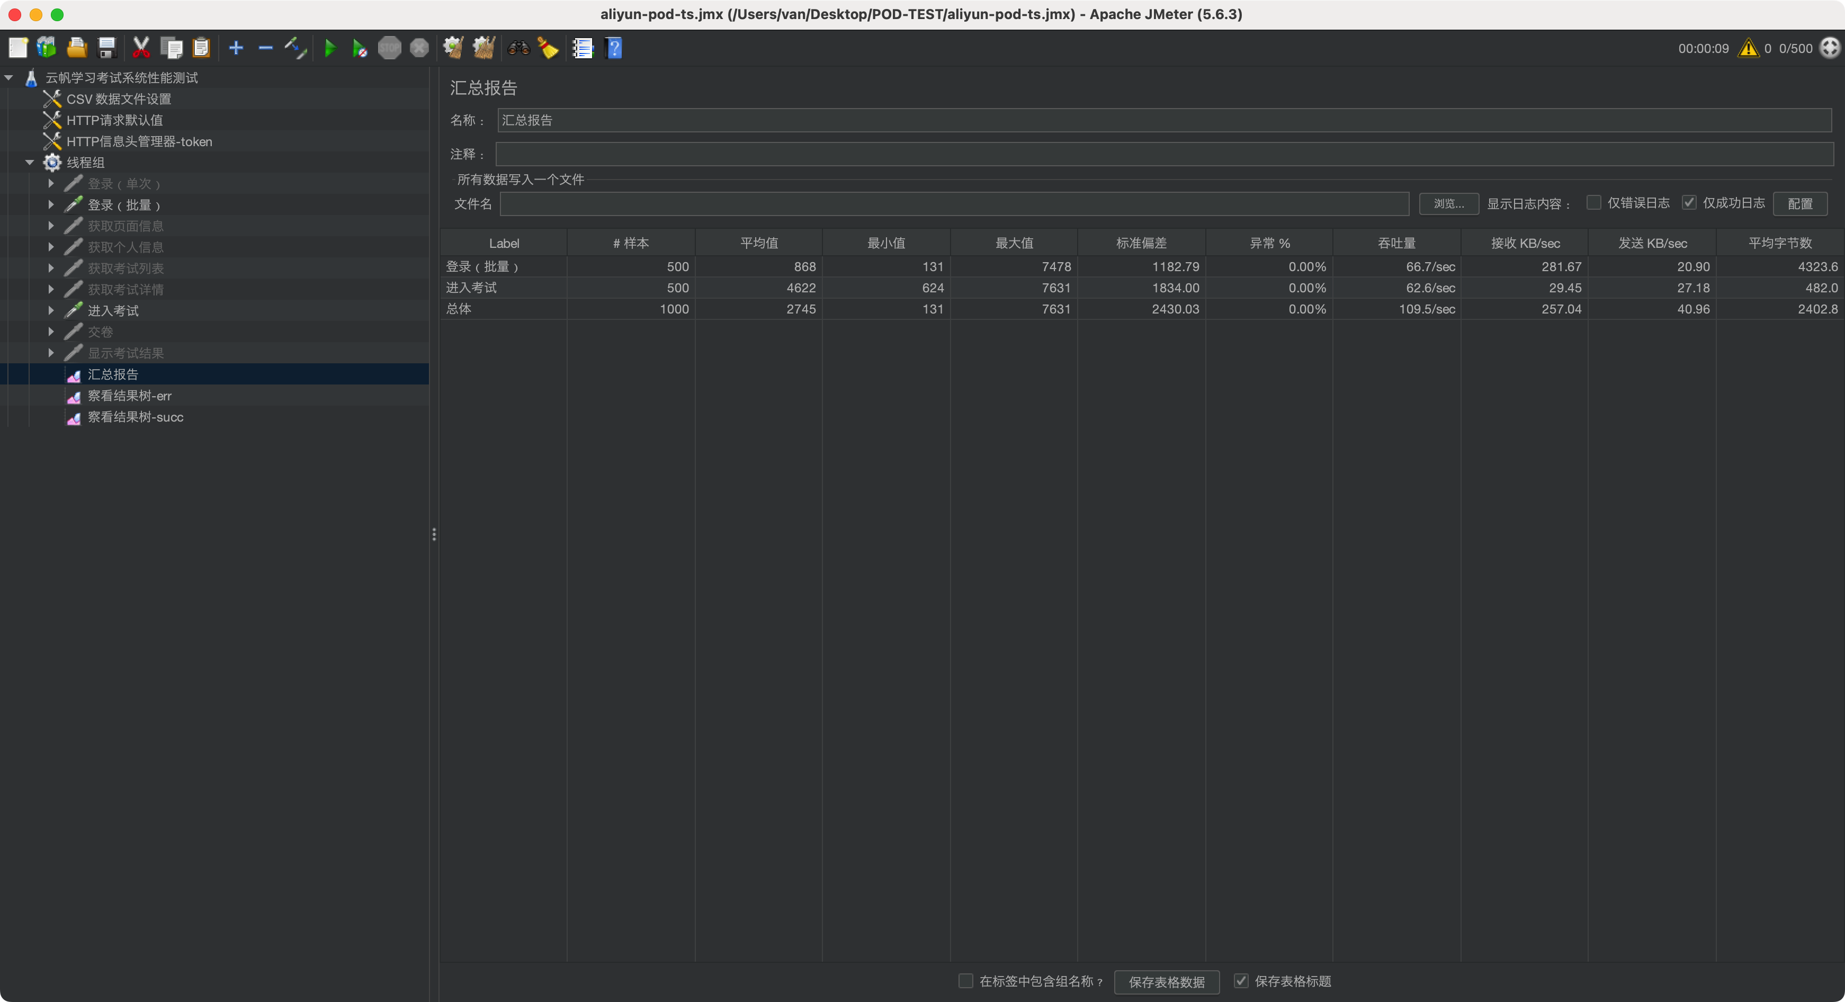Viewport: 1845px width, 1002px height.
Task: Click Start no pauses icon
Action: click(x=360, y=48)
